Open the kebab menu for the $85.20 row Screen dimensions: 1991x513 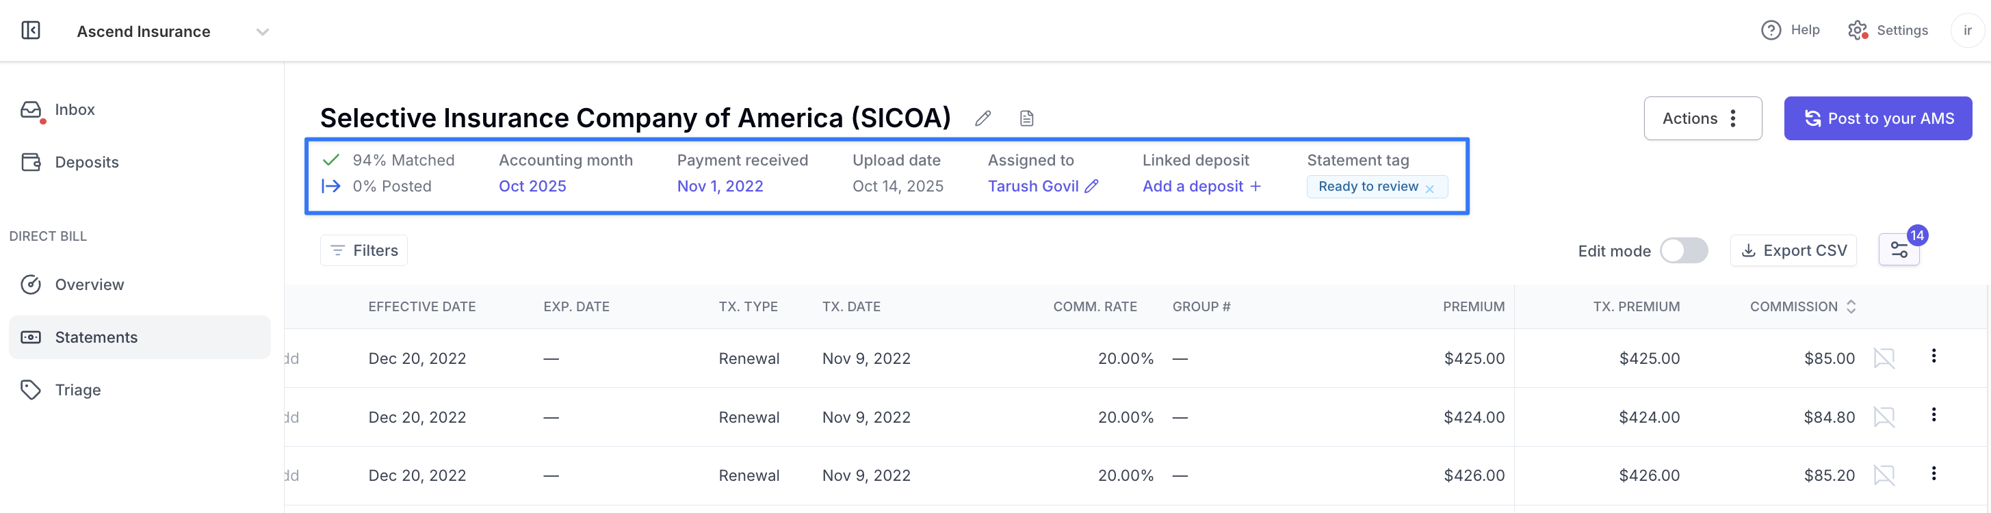point(1933,473)
